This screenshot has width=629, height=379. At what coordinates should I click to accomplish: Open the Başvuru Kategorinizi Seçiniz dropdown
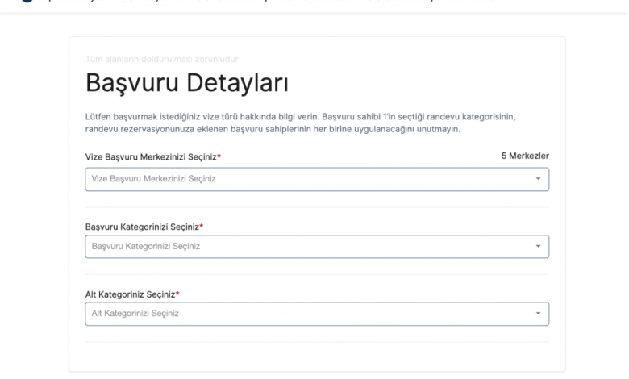[x=317, y=246]
